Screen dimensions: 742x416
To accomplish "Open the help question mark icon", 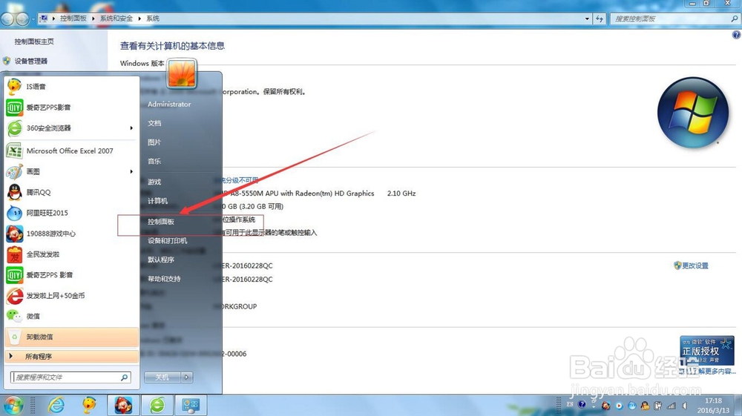I will 736,35.
